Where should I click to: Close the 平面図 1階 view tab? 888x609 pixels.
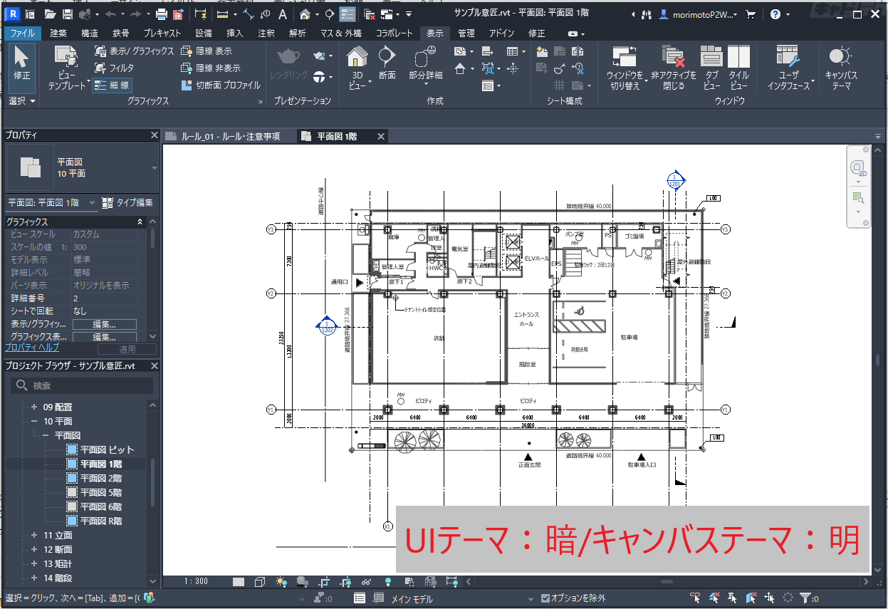click(381, 136)
